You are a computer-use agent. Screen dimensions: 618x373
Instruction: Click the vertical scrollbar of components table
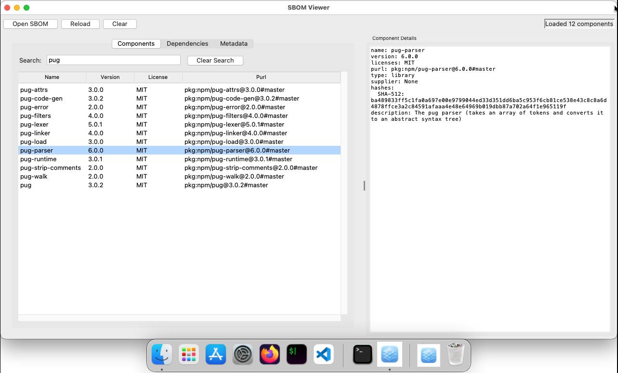point(344,194)
